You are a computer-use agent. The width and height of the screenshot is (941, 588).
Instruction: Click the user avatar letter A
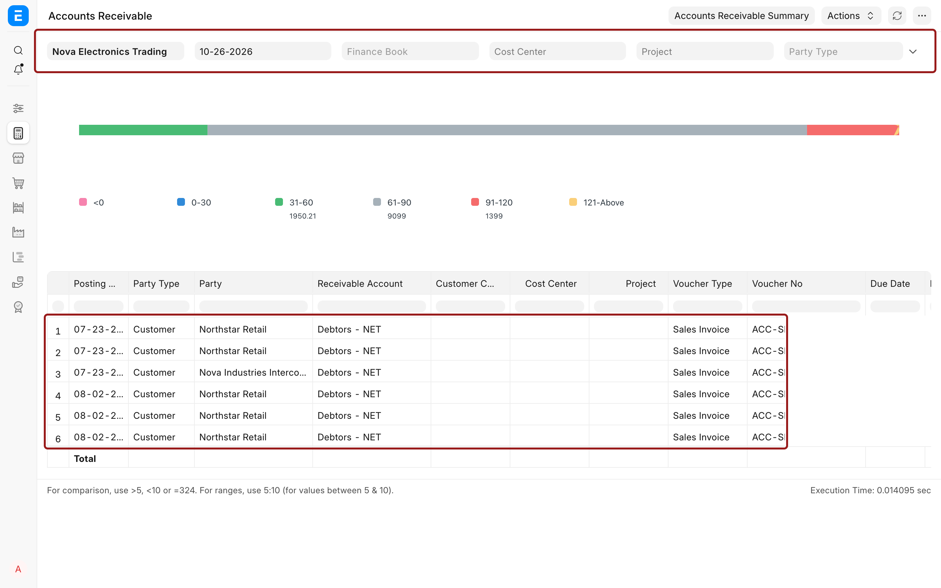pyautogui.click(x=18, y=569)
